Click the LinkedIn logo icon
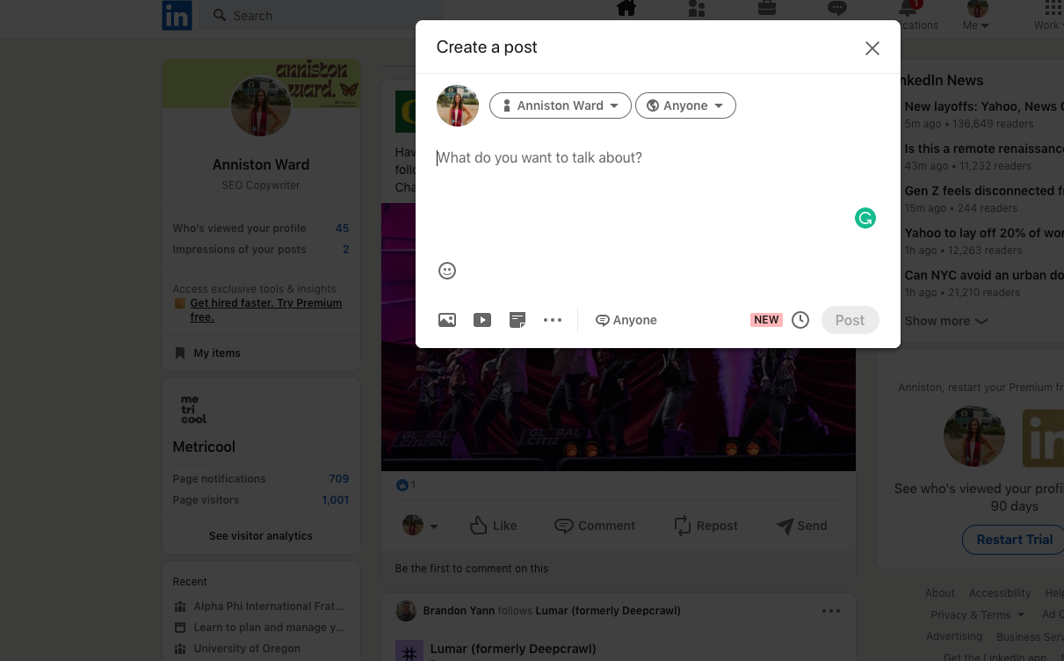 [177, 16]
